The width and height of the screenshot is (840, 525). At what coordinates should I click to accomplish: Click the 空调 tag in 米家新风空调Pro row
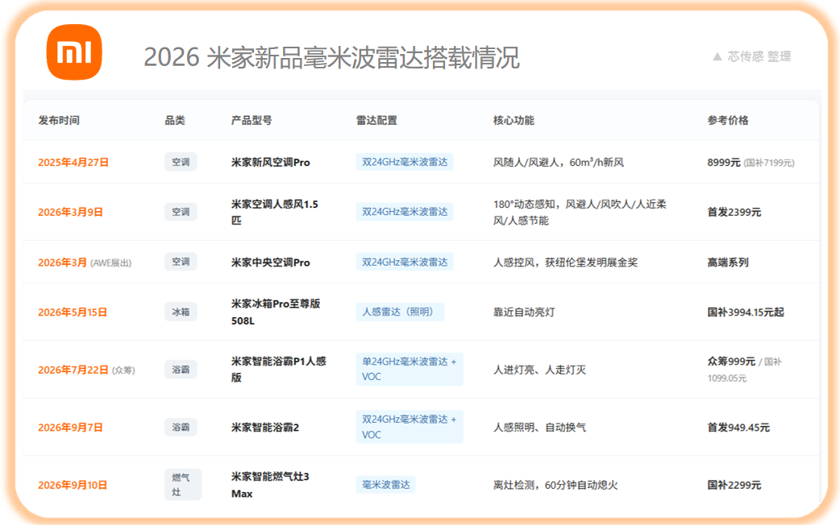[x=181, y=162]
